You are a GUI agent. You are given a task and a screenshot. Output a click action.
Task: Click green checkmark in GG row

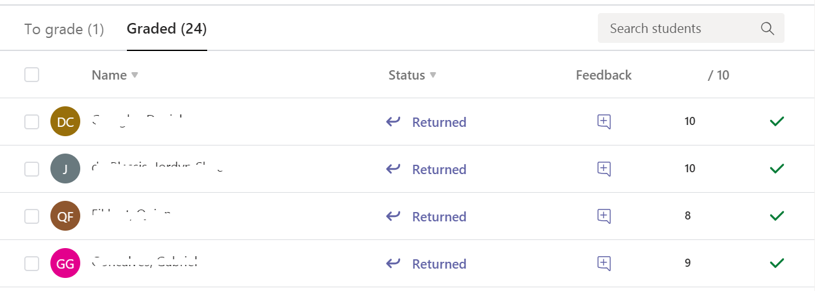coord(776,263)
